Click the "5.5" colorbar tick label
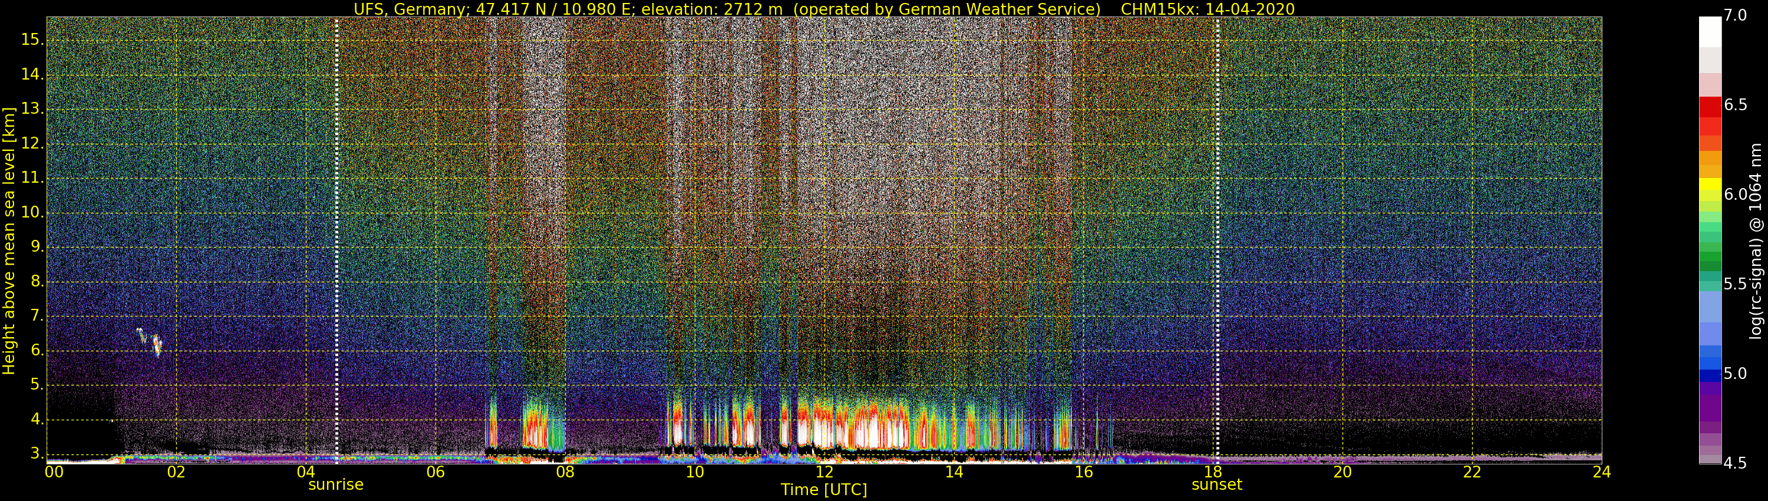1768x501 pixels. [x=1736, y=284]
